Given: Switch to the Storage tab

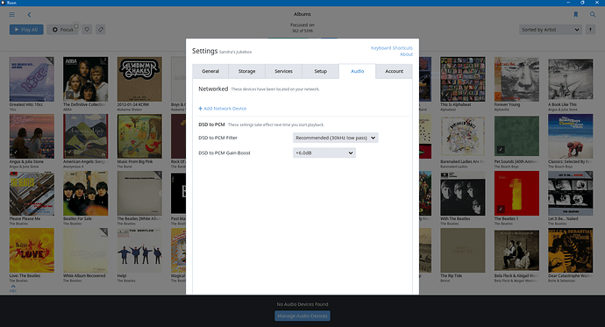Looking at the screenshot, I should 246,71.
